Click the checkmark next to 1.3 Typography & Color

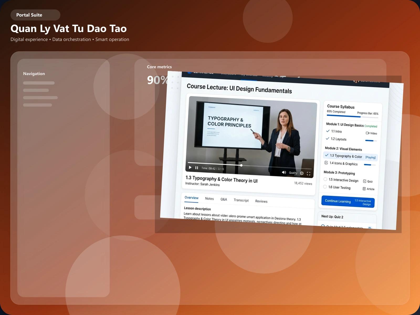click(x=327, y=155)
